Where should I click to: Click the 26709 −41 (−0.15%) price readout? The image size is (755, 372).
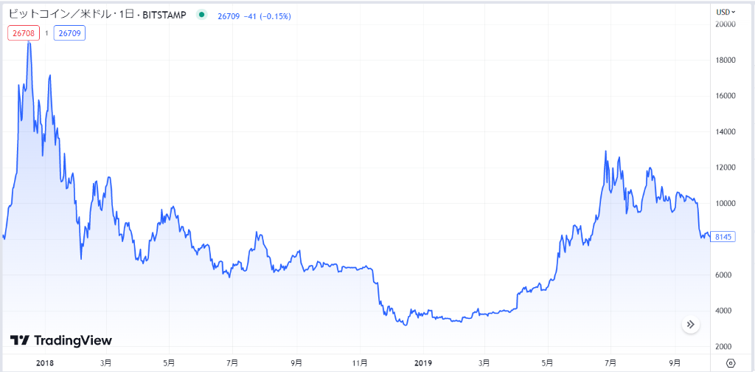pos(256,16)
